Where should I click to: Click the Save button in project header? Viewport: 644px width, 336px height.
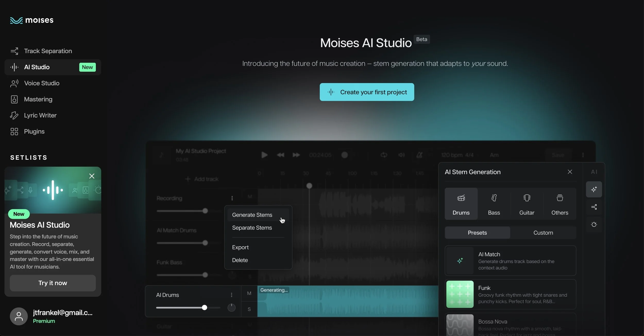(558, 155)
